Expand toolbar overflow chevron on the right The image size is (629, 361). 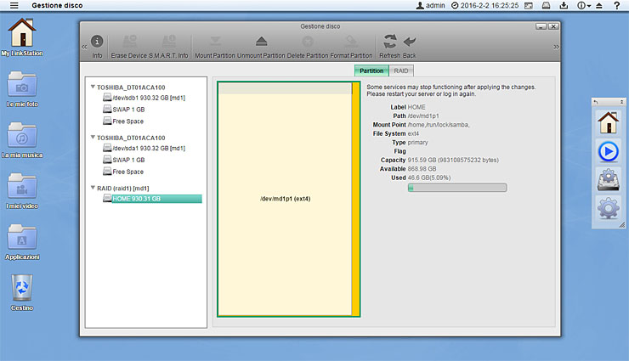point(557,46)
